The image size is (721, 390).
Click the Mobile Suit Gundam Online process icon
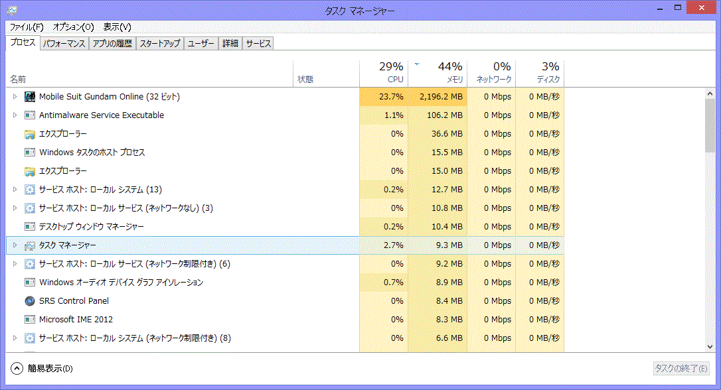pyautogui.click(x=29, y=97)
